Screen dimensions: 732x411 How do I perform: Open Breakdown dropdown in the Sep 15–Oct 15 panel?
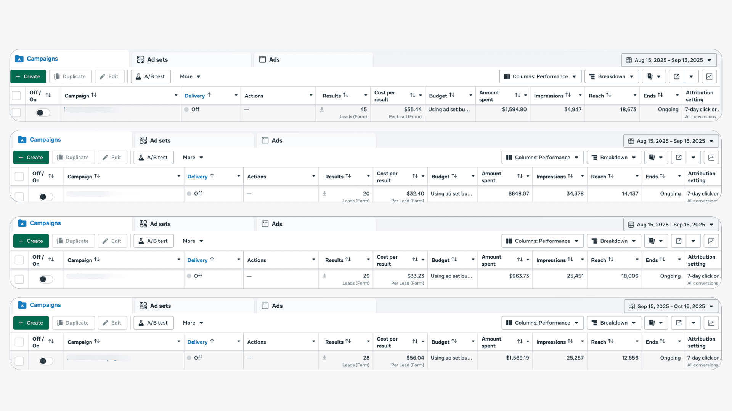pos(613,323)
